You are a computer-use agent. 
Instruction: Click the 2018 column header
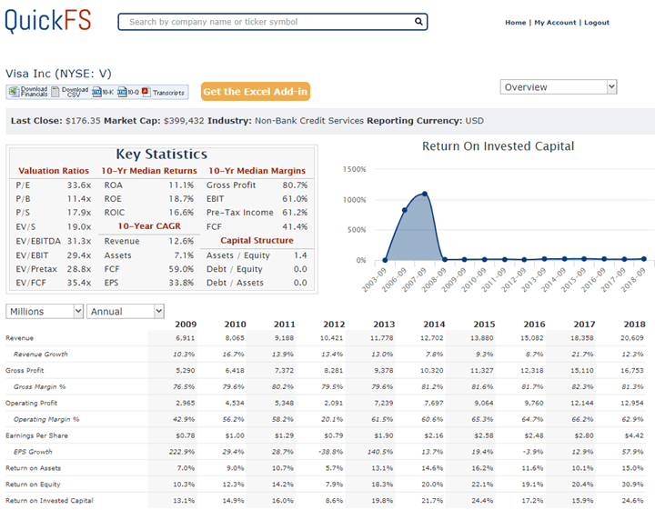[633, 324]
